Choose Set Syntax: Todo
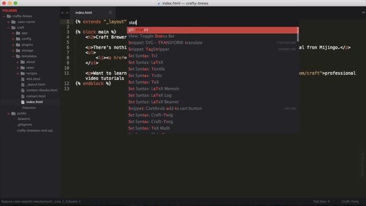 click(x=212, y=76)
